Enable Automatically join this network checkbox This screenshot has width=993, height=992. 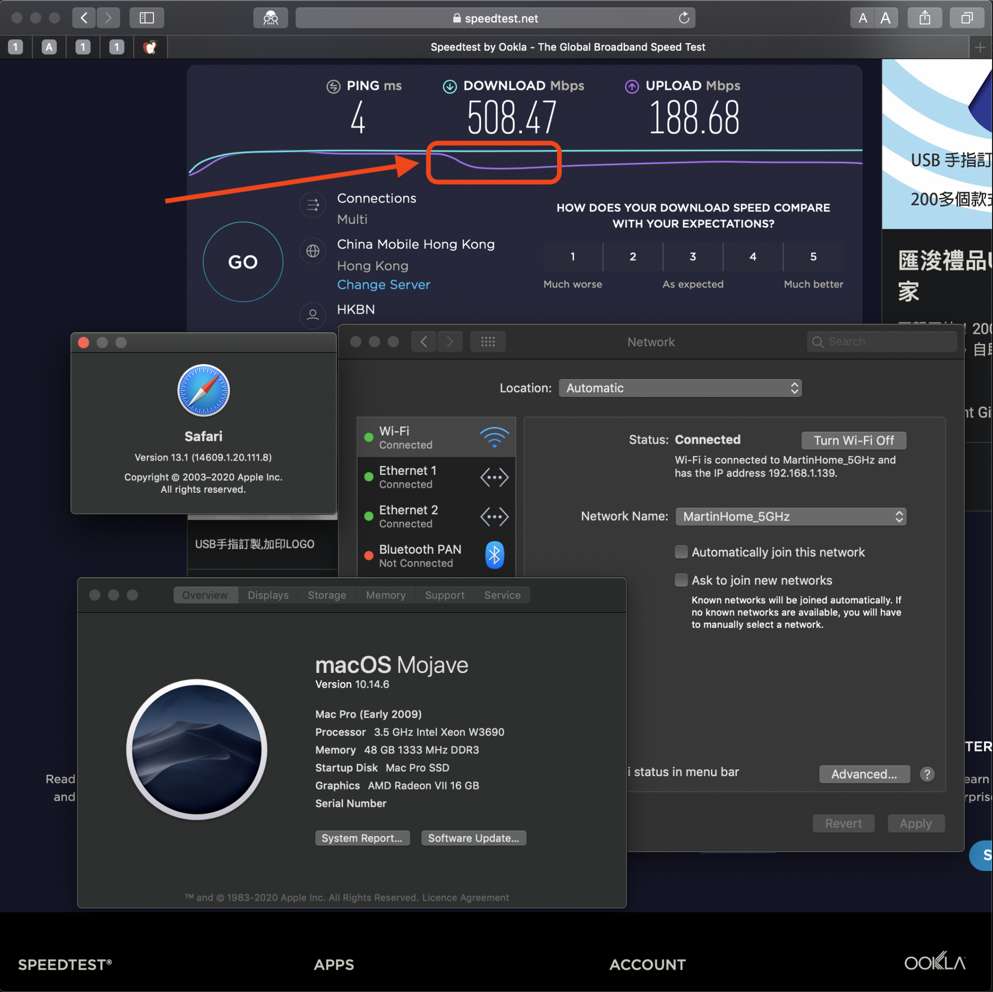coord(681,552)
